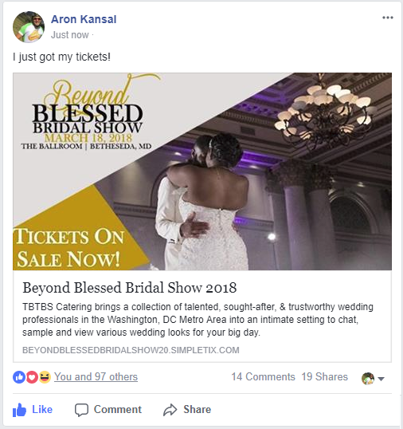Toggle Like on this post

pyautogui.click(x=33, y=410)
